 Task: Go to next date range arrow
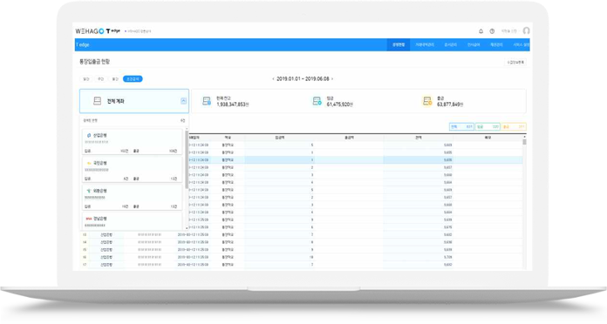[332, 79]
